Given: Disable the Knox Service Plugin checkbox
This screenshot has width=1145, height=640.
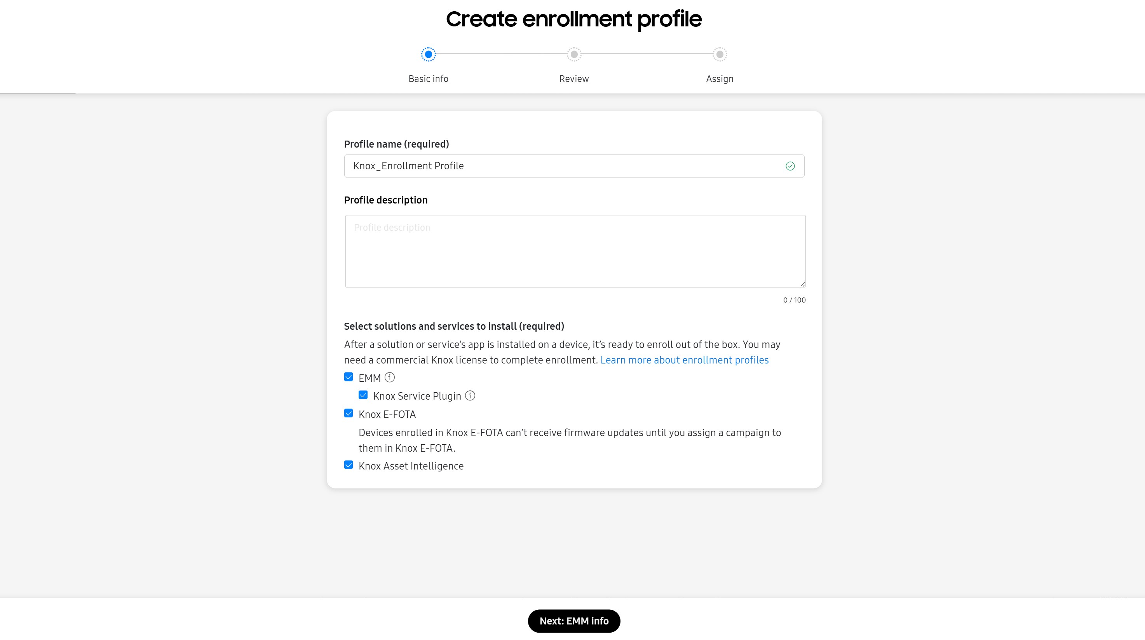Looking at the screenshot, I should (x=364, y=395).
